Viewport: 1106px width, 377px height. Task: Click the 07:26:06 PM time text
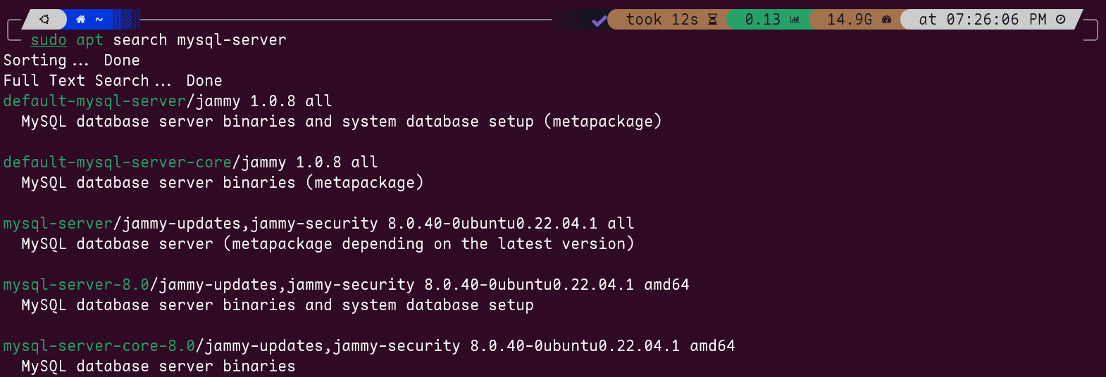pos(996,20)
